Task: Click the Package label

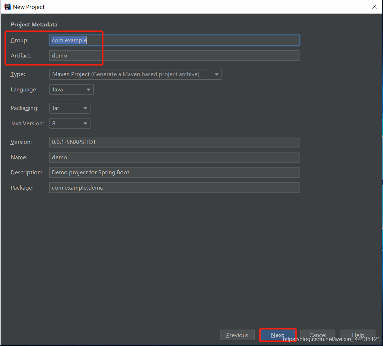Action: point(22,188)
